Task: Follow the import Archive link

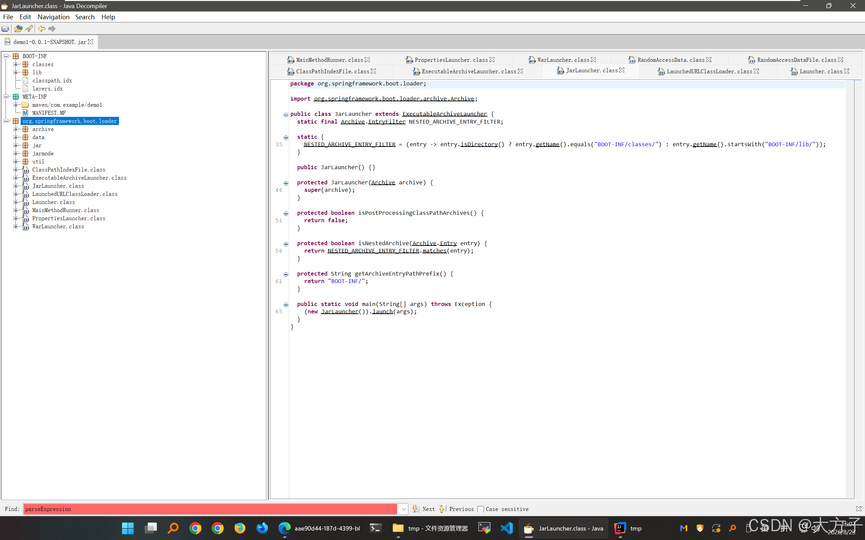Action: tap(394, 99)
